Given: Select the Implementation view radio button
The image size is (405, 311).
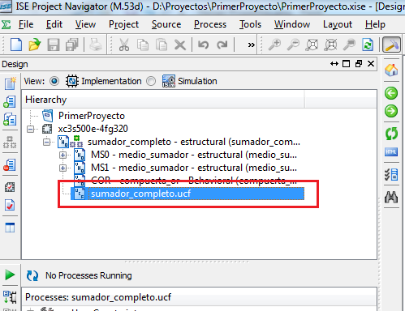Looking at the screenshot, I should point(54,81).
